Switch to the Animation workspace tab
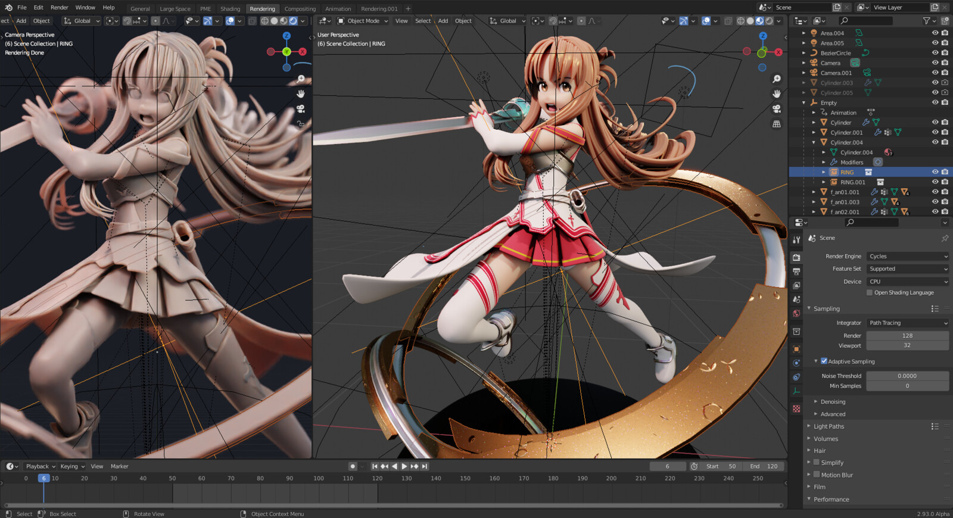 (x=338, y=9)
